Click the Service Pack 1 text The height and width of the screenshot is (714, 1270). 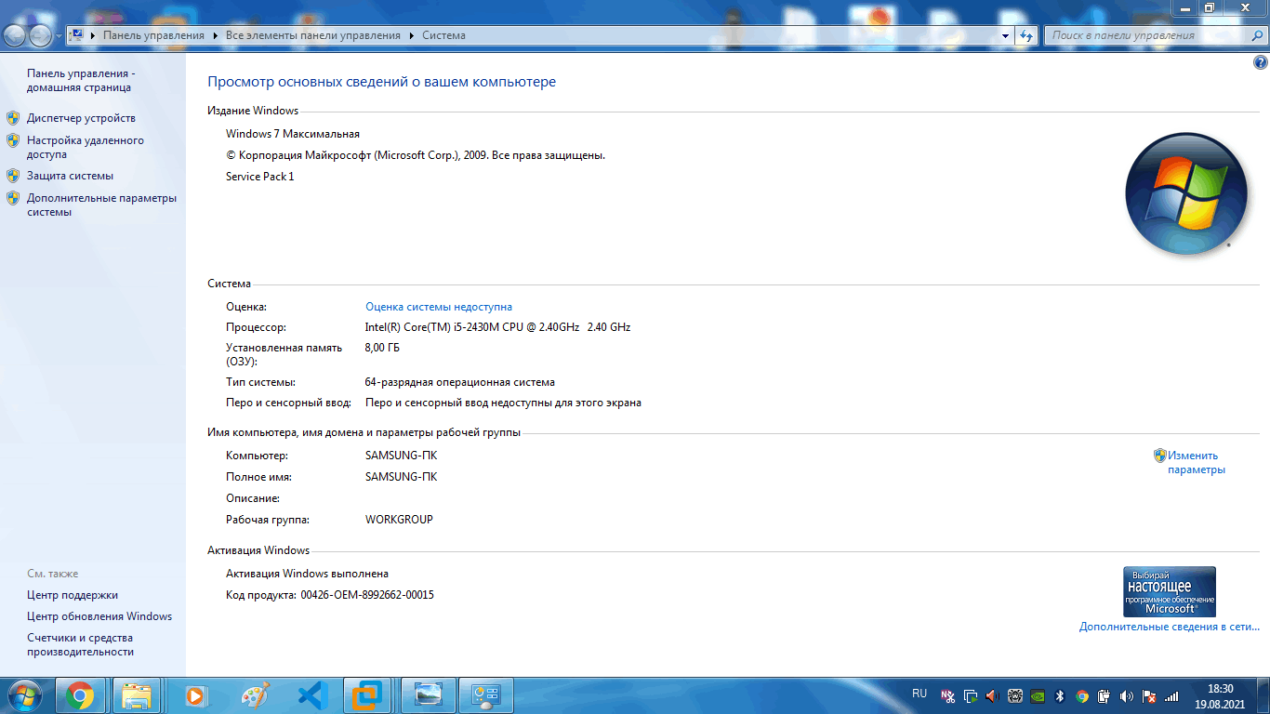click(259, 177)
